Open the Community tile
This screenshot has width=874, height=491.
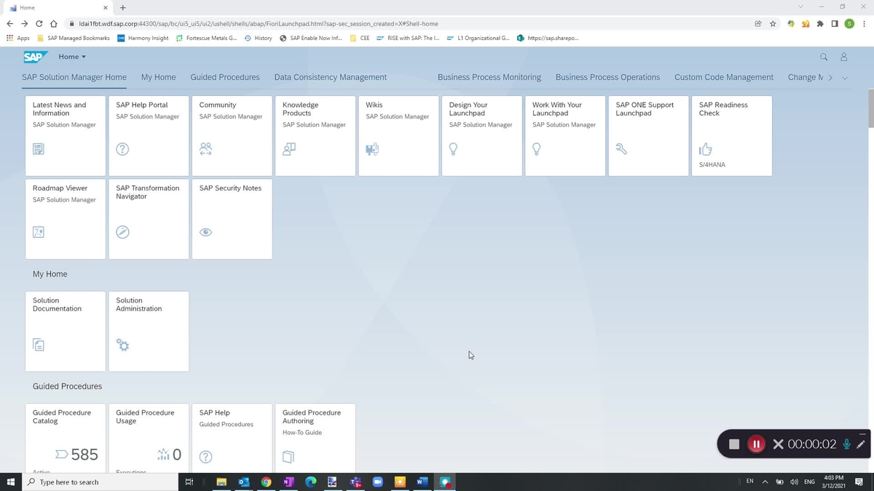click(x=232, y=136)
